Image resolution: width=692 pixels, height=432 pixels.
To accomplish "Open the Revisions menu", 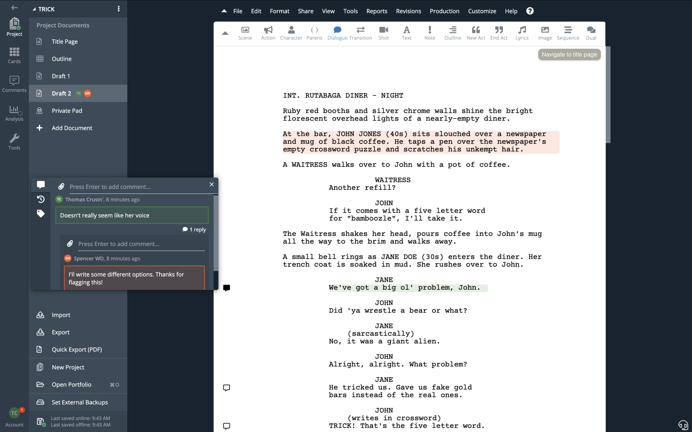I will 408,11.
